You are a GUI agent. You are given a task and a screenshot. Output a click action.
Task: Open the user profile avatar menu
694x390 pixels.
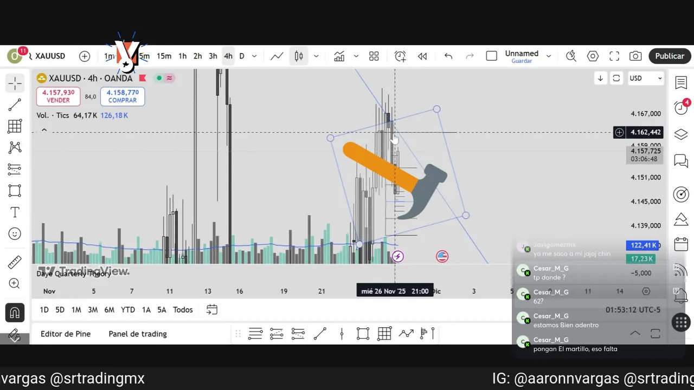(x=15, y=56)
